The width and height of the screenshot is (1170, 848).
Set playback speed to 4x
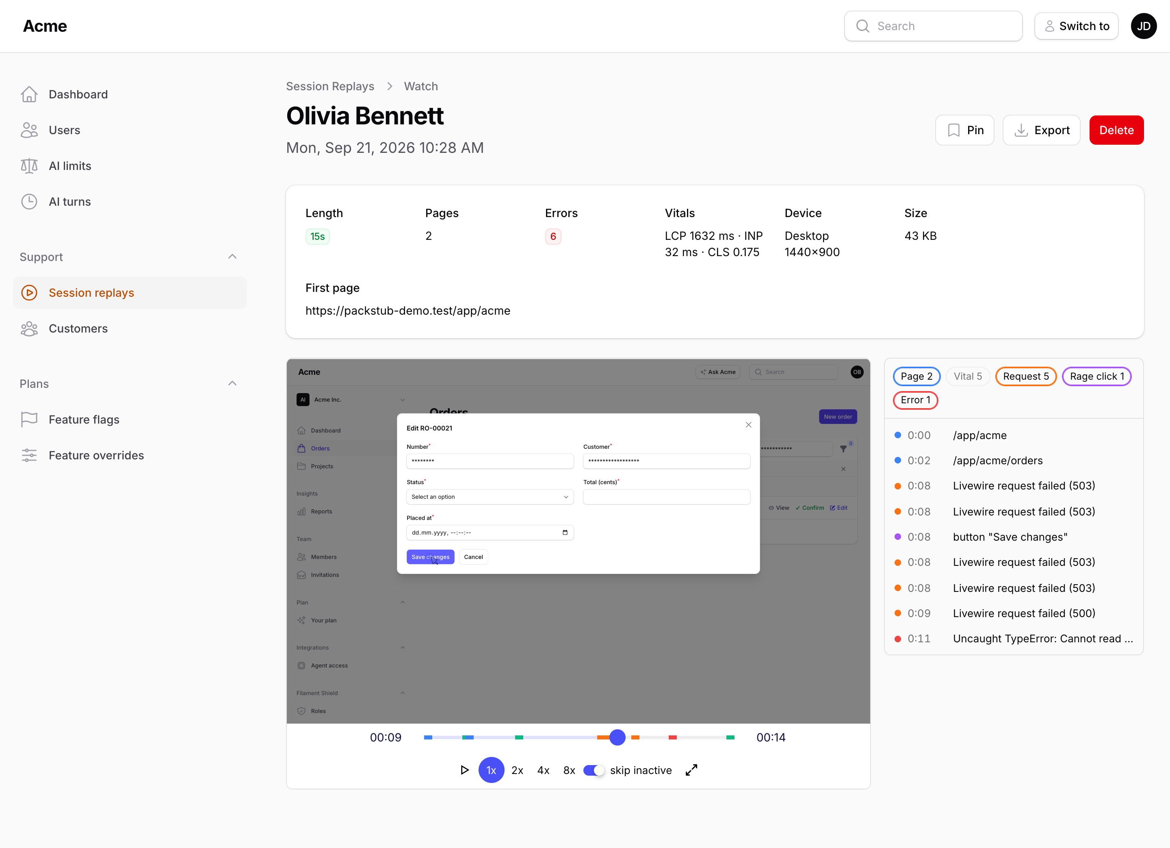pos(543,770)
